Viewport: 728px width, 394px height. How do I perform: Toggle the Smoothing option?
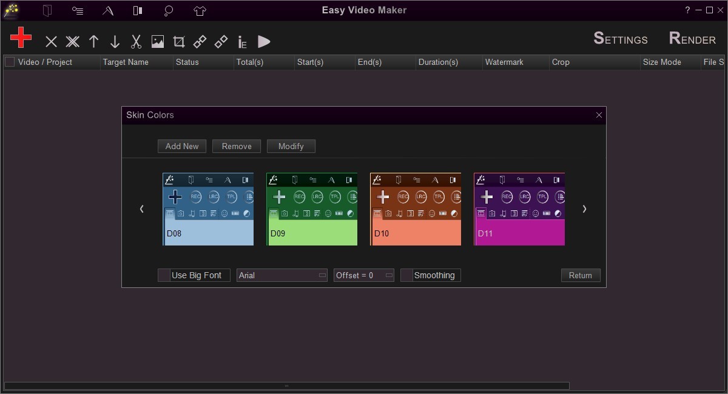(406, 275)
